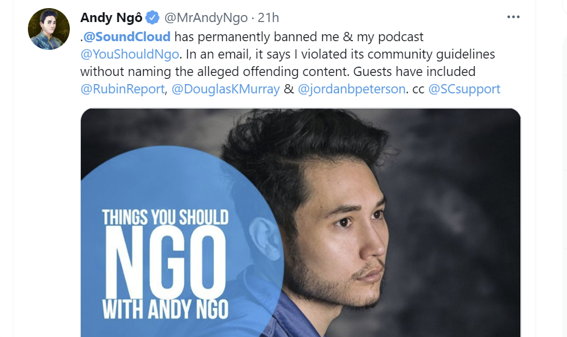The height and width of the screenshot is (337, 567).
Task: Open Andy Ngô's profile avatar picture
Action: [49, 29]
